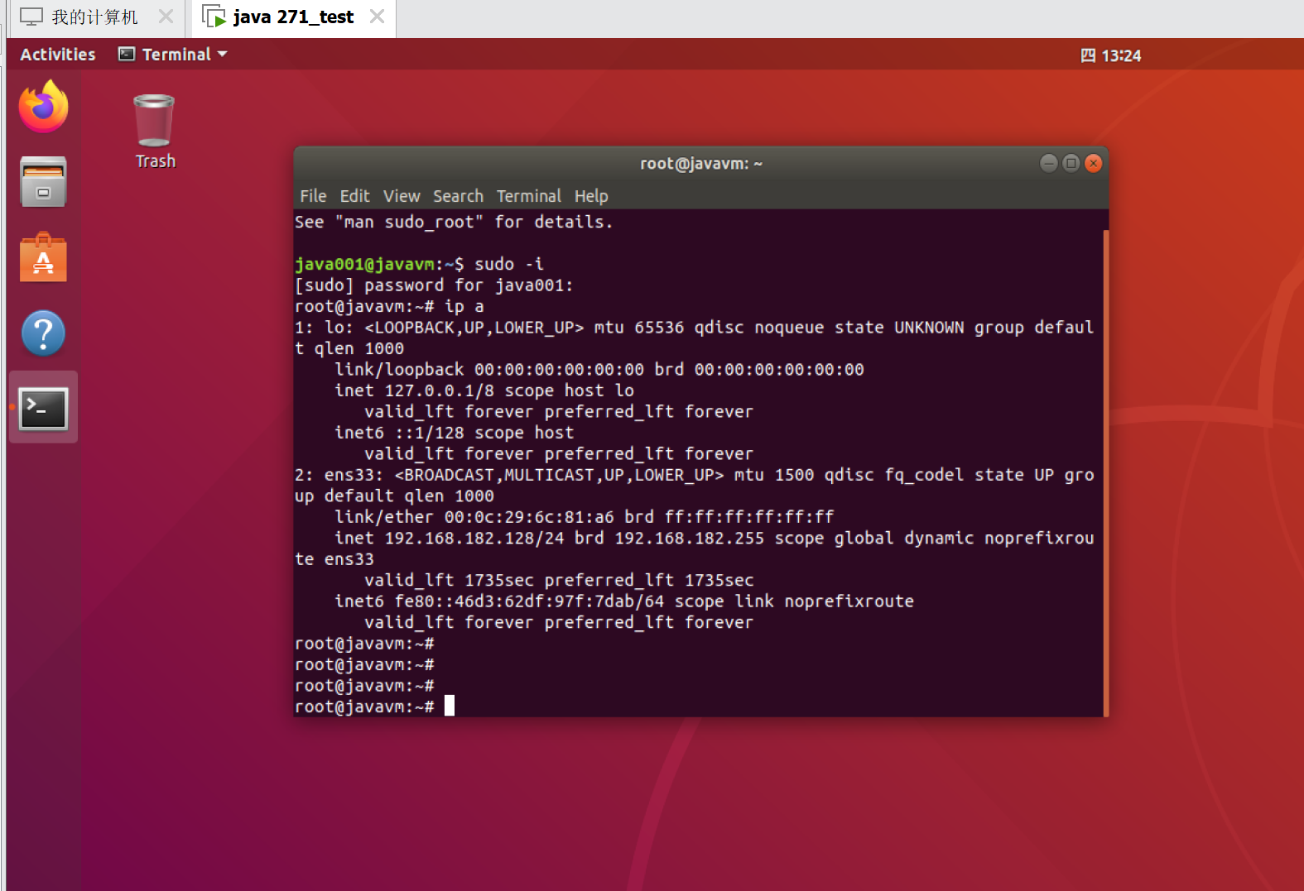
Task: Click the 'root@javavm:~# ip a' command line
Action: point(389,306)
